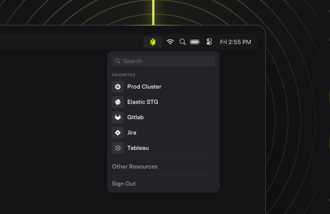Screen dimensions: 330x214
Task: Sign out via the Sign Out option
Action: [124, 184]
